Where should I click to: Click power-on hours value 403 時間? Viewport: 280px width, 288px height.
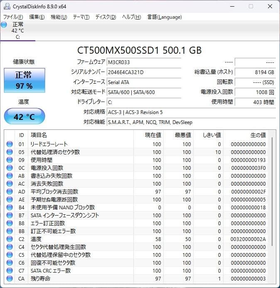click(255, 102)
